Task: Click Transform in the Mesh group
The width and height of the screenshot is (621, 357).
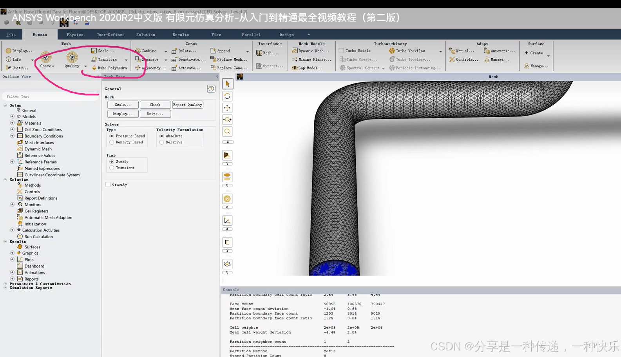Action: coord(104,59)
